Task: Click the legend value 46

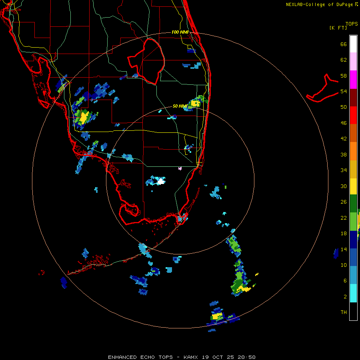Action: click(x=344, y=123)
